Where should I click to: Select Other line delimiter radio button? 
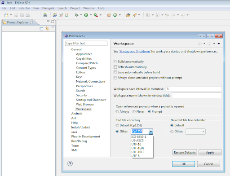point(172,132)
